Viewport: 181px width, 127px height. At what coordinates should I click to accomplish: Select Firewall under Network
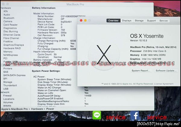click(x=8, y=96)
